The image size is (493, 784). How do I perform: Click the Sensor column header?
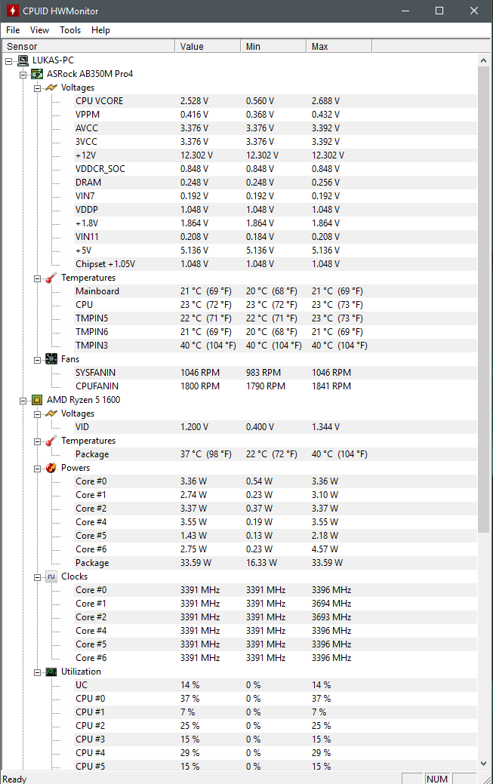point(88,47)
